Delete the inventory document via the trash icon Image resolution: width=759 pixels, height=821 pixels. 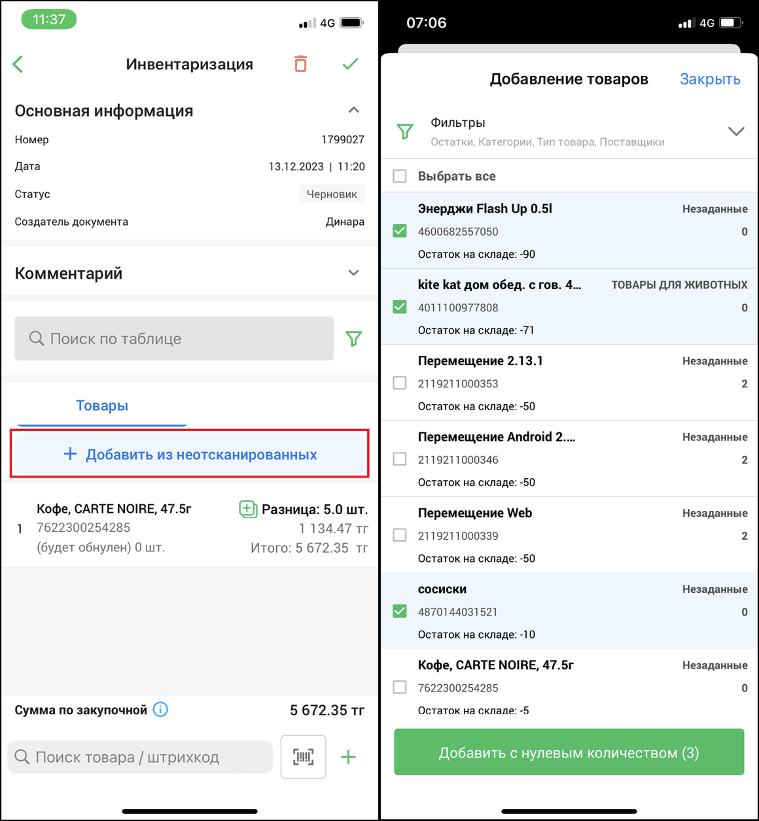click(x=300, y=64)
